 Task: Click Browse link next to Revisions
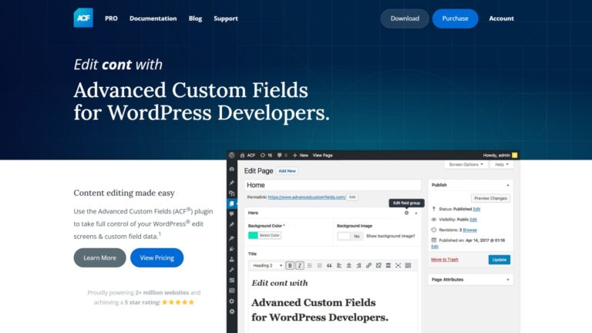coord(469,230)
